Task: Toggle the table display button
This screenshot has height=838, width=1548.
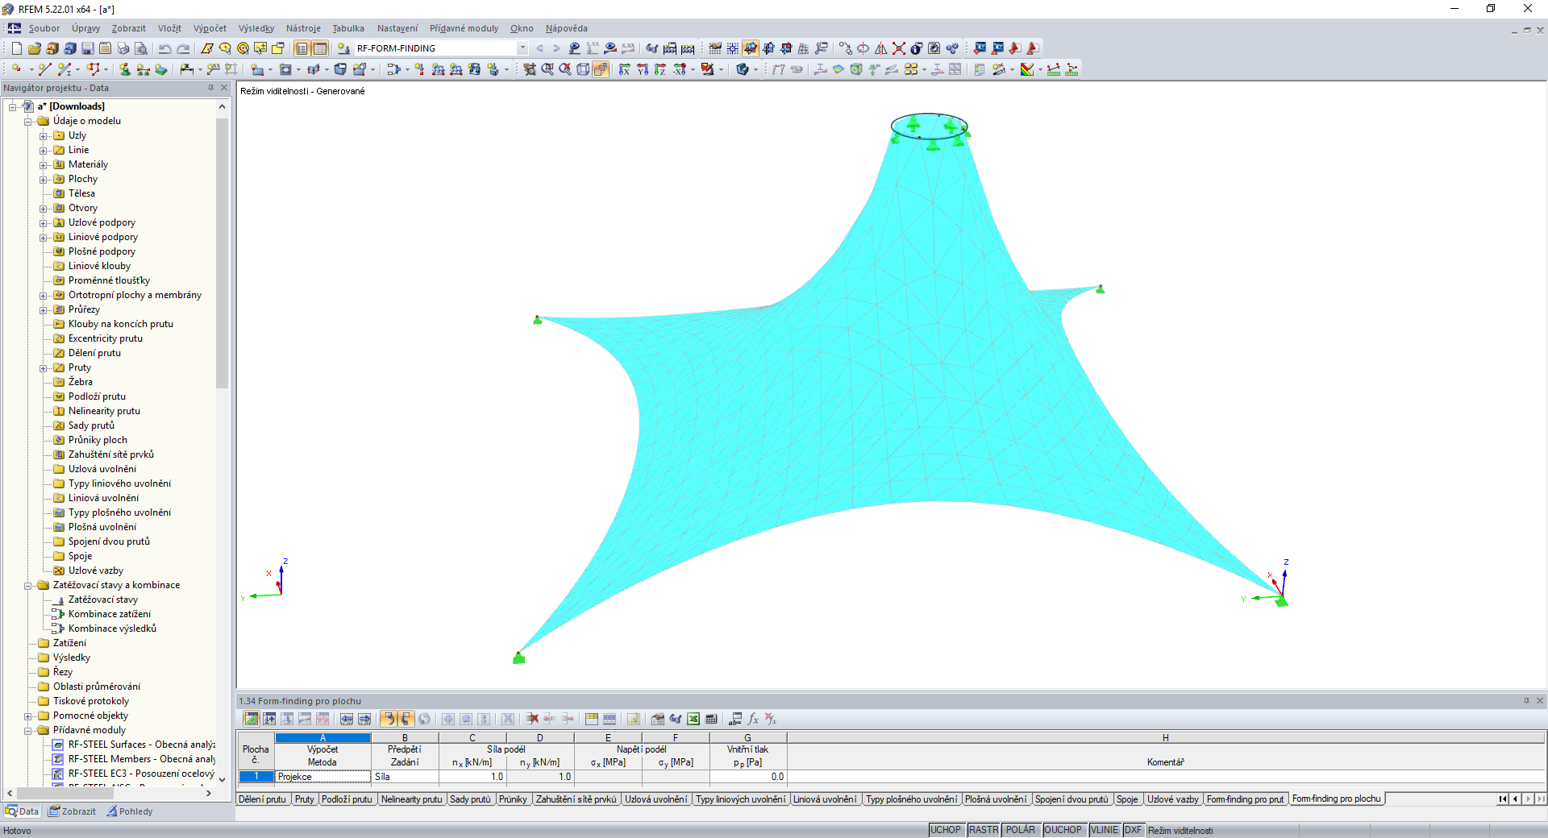Action: [320, 48]
